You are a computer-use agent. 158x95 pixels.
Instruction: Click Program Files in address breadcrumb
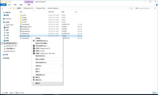[40, 8]
